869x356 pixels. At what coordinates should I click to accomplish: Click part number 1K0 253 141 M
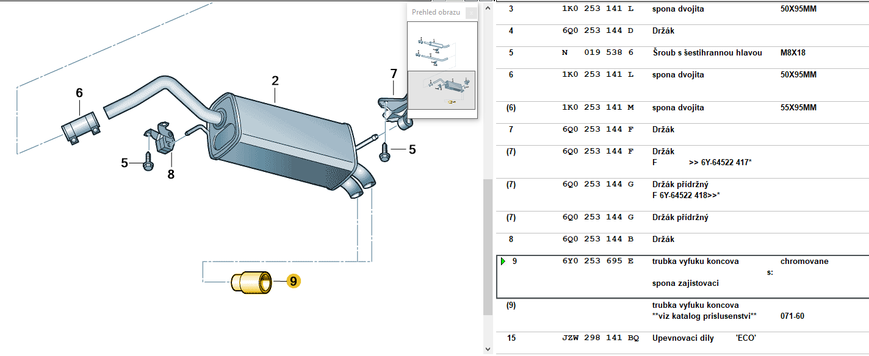coord(597,108)
